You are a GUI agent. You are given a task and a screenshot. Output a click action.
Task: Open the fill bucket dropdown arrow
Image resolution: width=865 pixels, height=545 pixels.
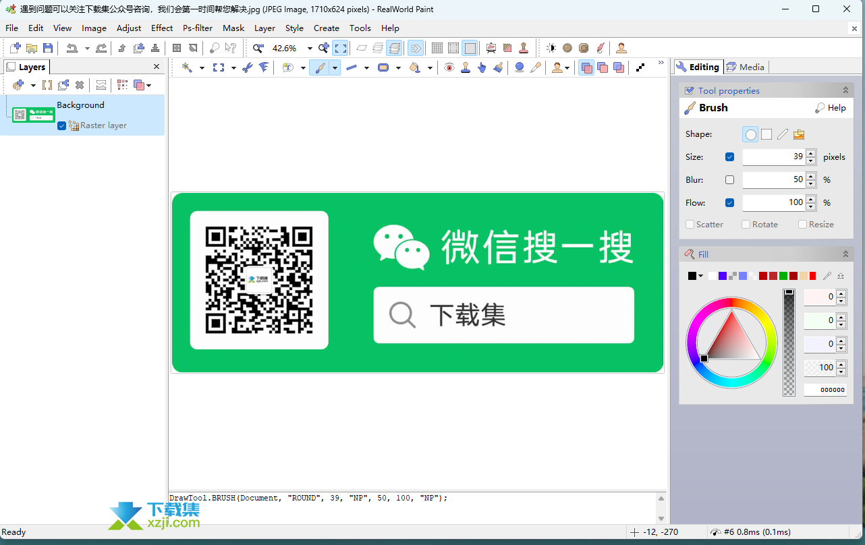pos(430,67)
